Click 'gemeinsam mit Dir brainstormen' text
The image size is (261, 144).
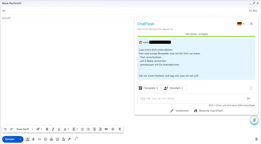(159, 65)
